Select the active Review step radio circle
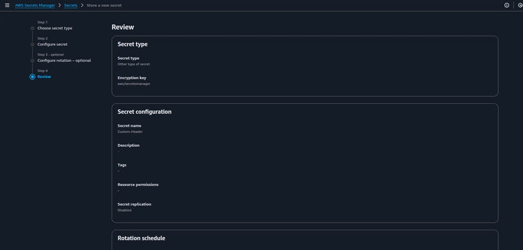 32,77
